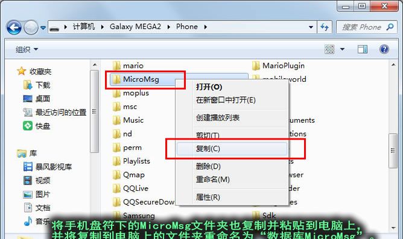This screenshot has width=403, height=239.
Task: Open 暴风影视库 library
Action: click(x=54, y=167)
